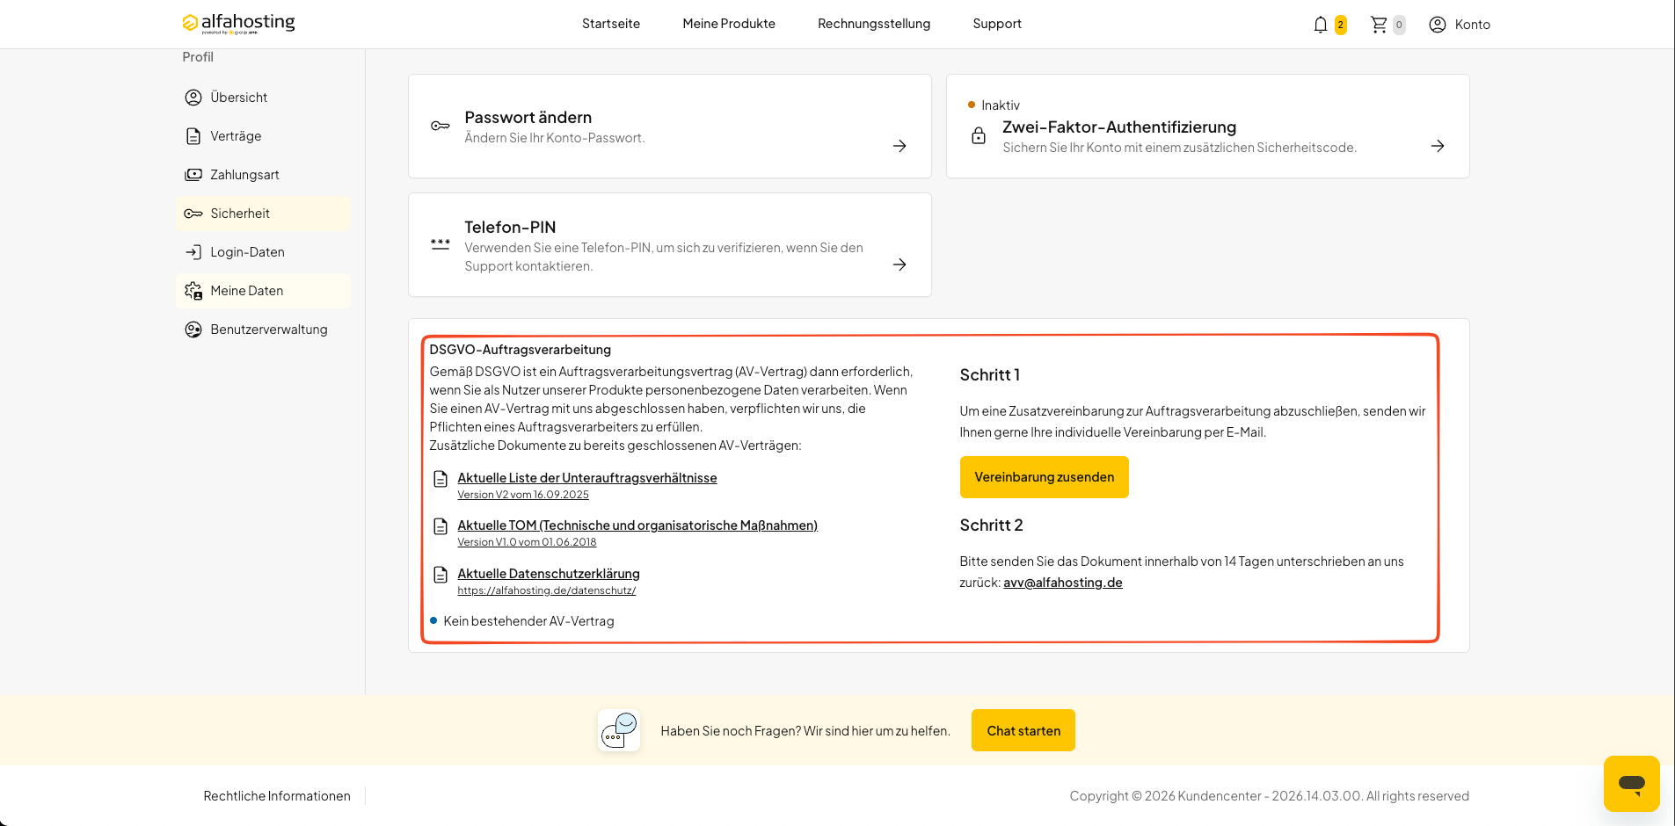1675x826 pixels.
Task: Click Kein bestehender AV-Vertrag status
Action: pos(528,621)
